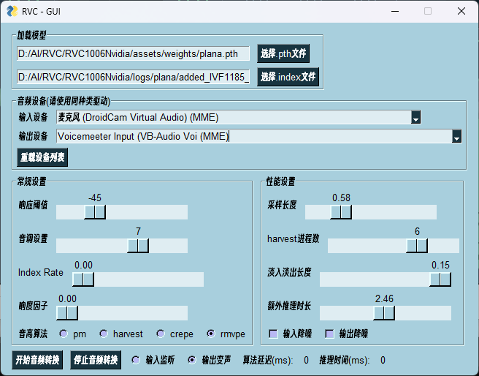
Task: Select the pm pitch algorithm
Action: [64, 334]
